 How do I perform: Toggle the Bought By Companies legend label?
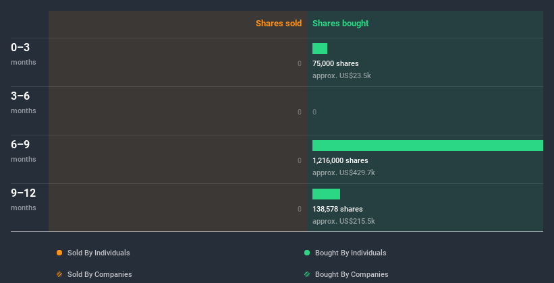(352, 274)
